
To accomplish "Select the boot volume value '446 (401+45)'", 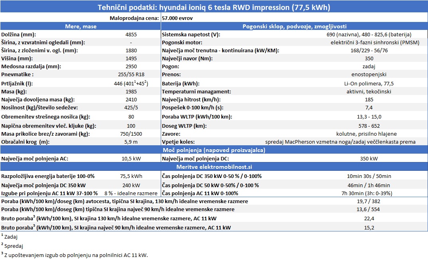I will (x=131, y=83).
